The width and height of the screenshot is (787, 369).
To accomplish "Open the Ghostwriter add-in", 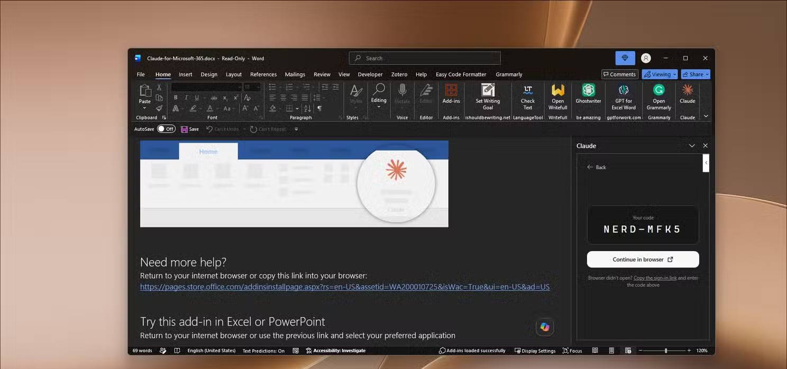I will click(588, 94).
